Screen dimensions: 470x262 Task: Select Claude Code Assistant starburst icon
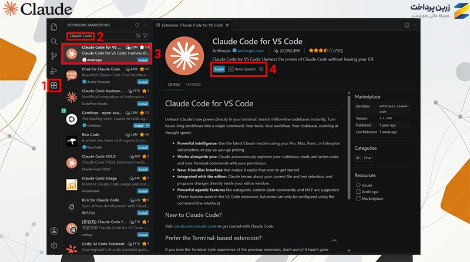tap(72, 97)
